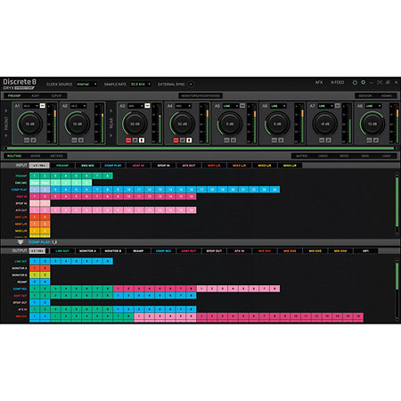Viewport: 401px width, 401px height.
Task: Switch to the MIXER tab
Action: [36, 156]
